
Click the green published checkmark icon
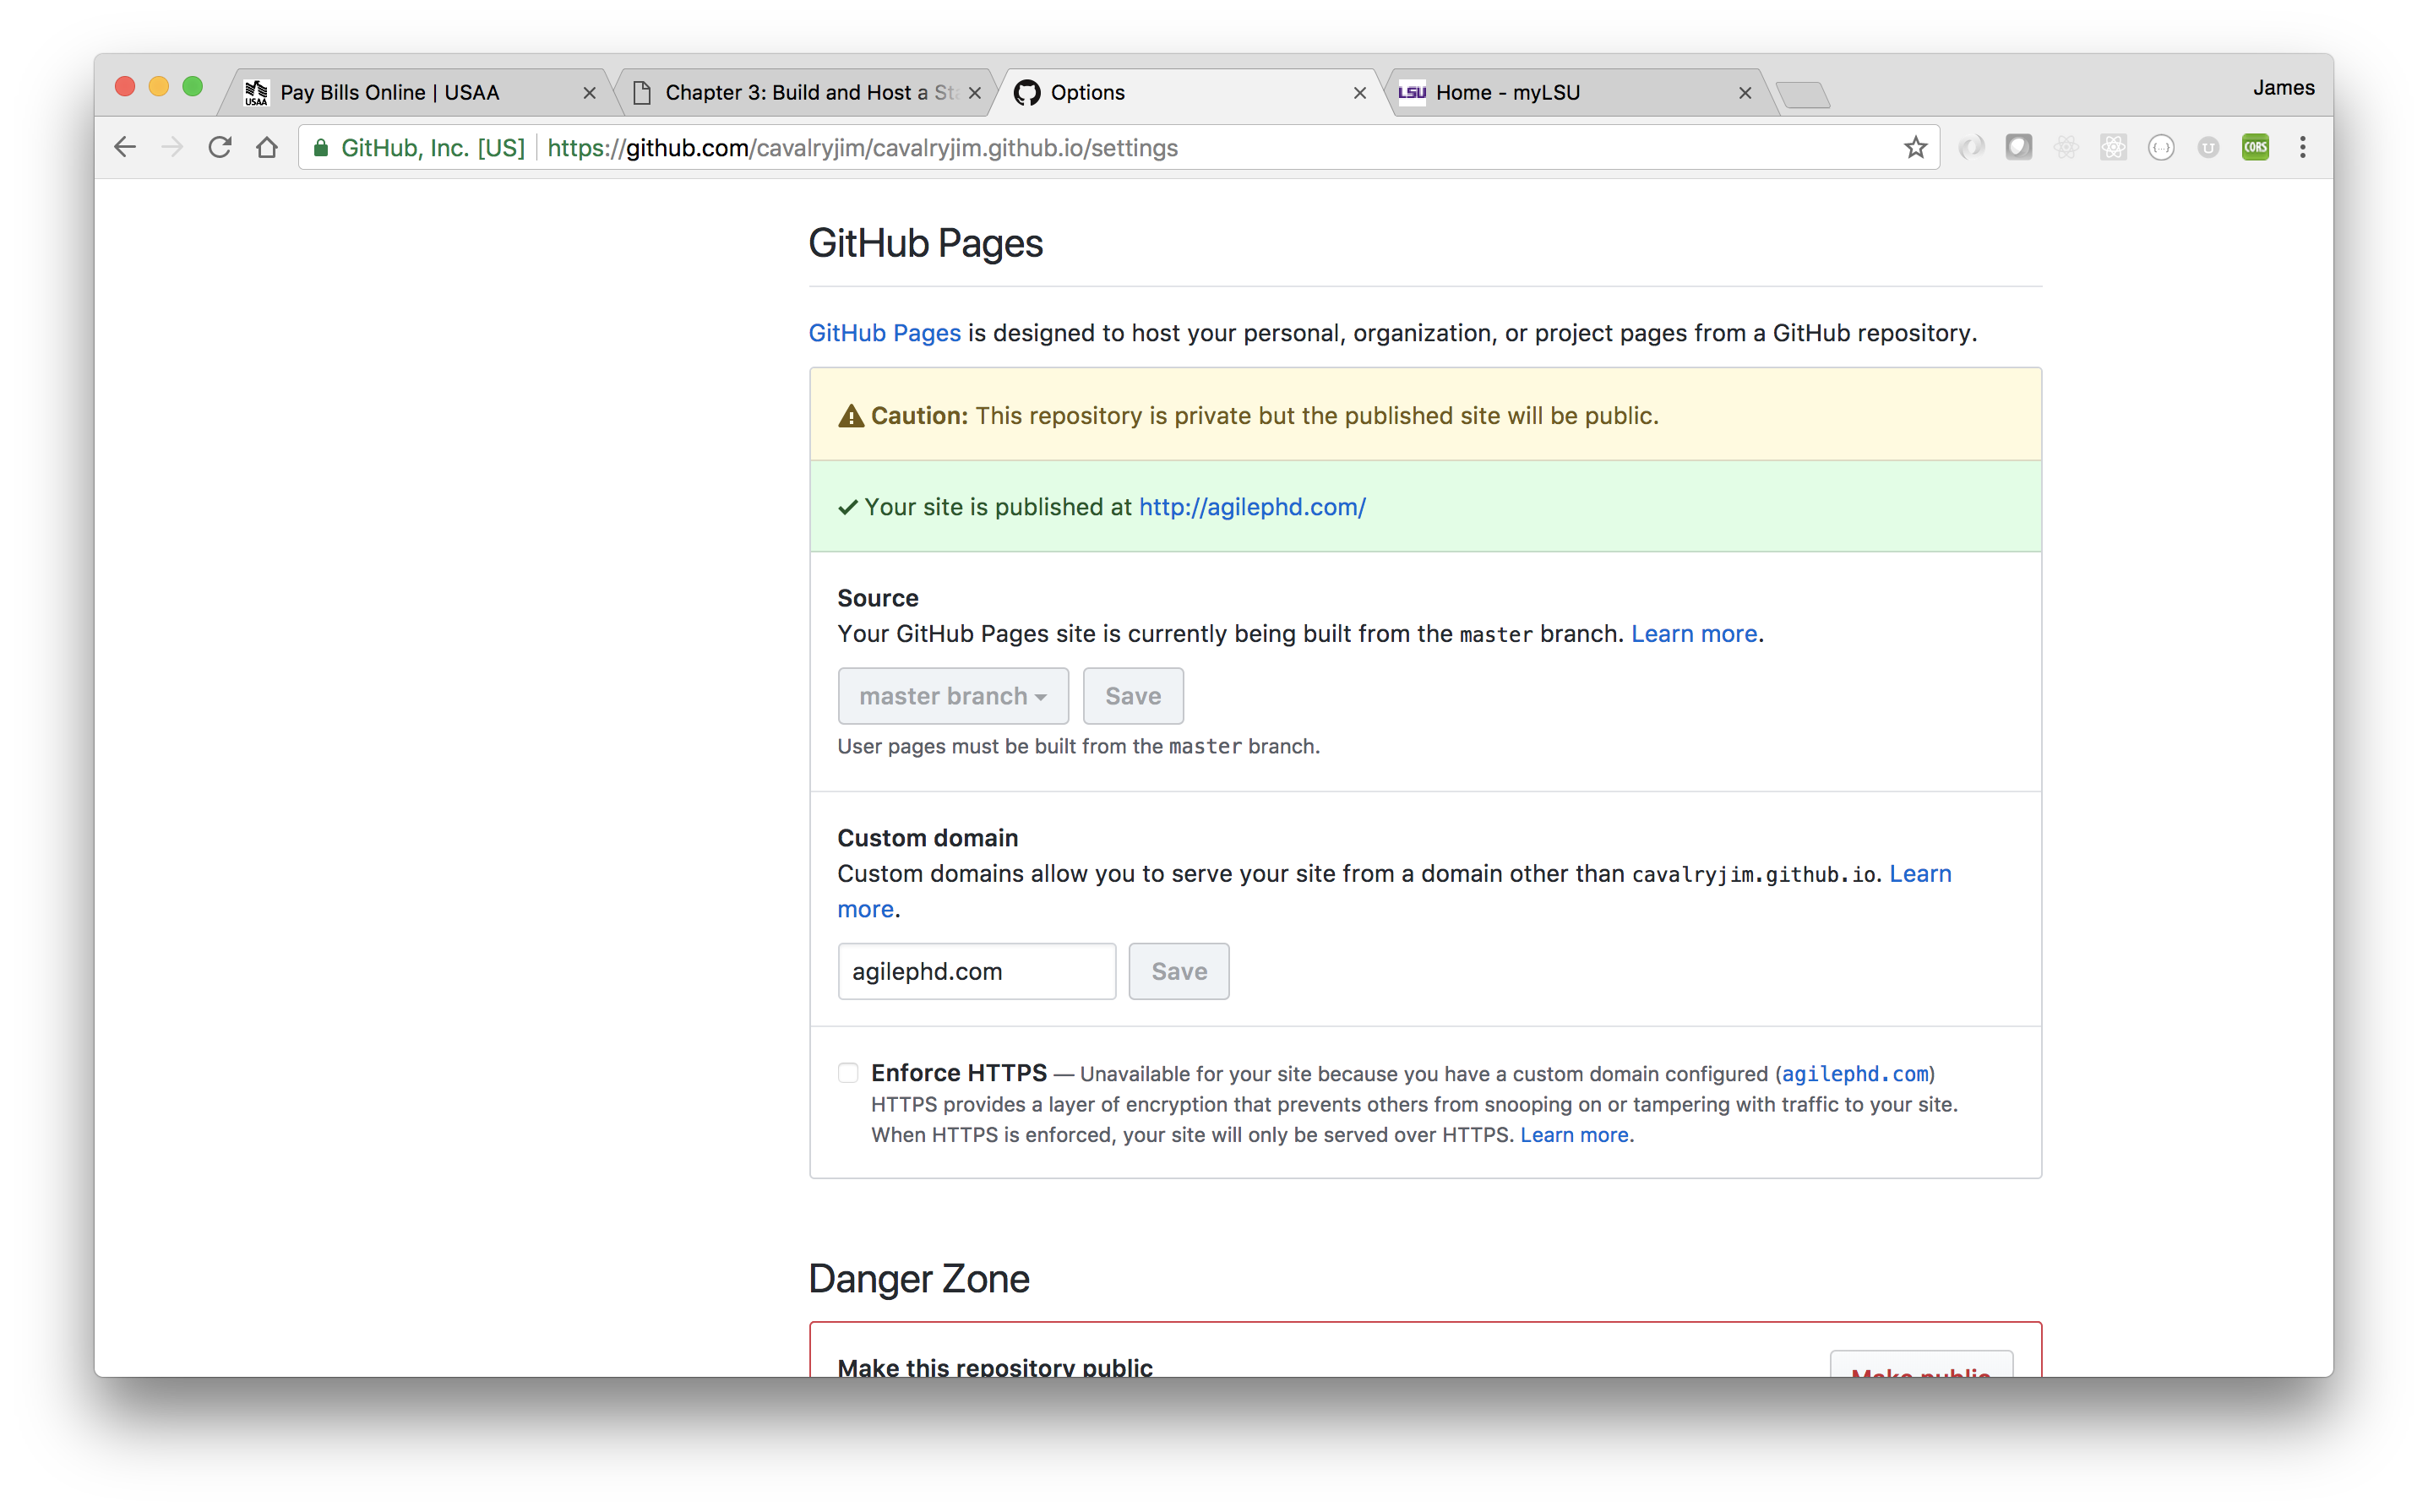coord(848,508)
